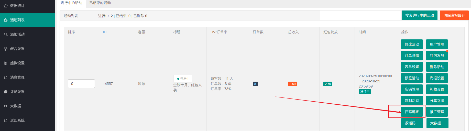
Task: Open 店铺管理 button
Action: coord(412,89)
